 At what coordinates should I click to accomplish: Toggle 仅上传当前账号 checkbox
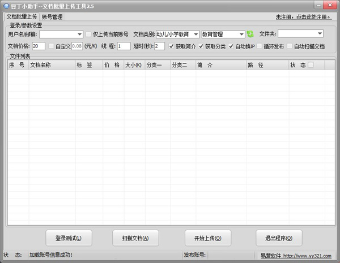(x=88, y=35)
